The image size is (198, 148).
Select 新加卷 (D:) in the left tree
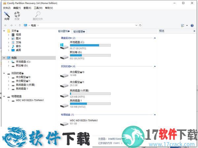(x=22, y=65)
